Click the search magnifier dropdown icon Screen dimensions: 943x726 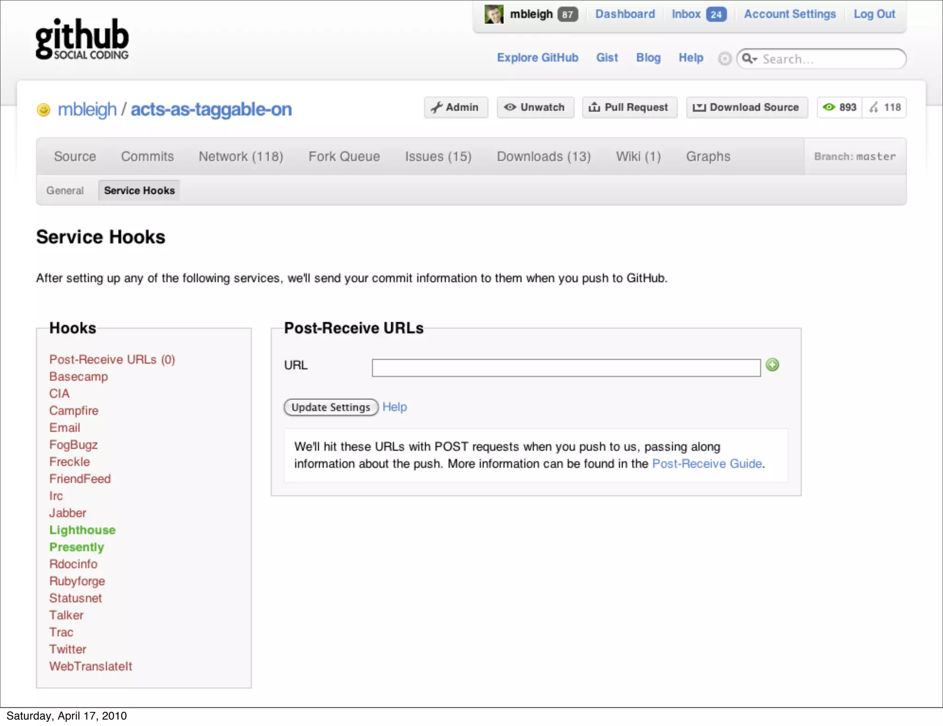749,59
